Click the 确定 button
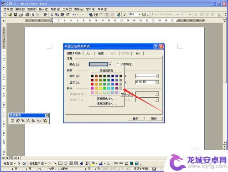 [135, 119]
